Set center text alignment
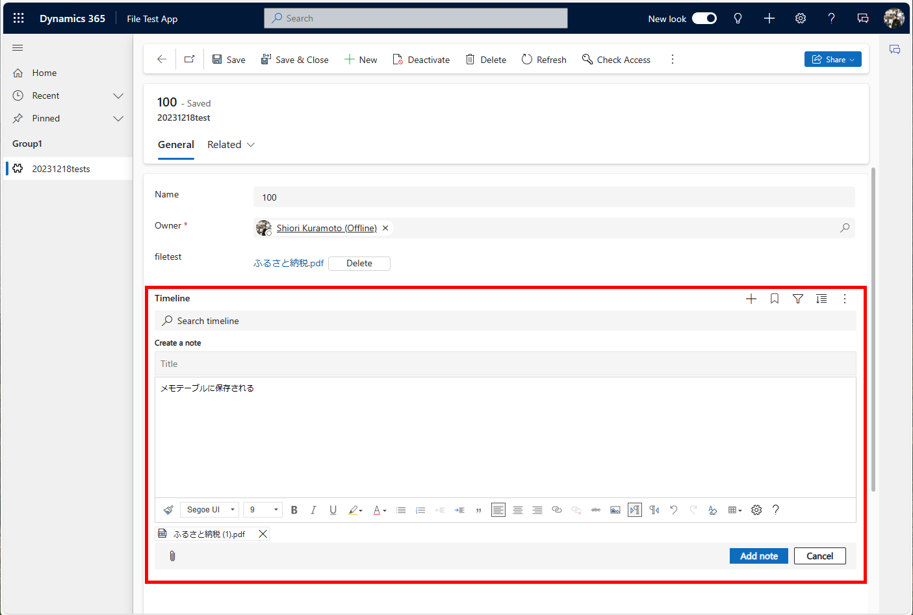The height and width of the screenshot is (615, 913). coord(518,510)
